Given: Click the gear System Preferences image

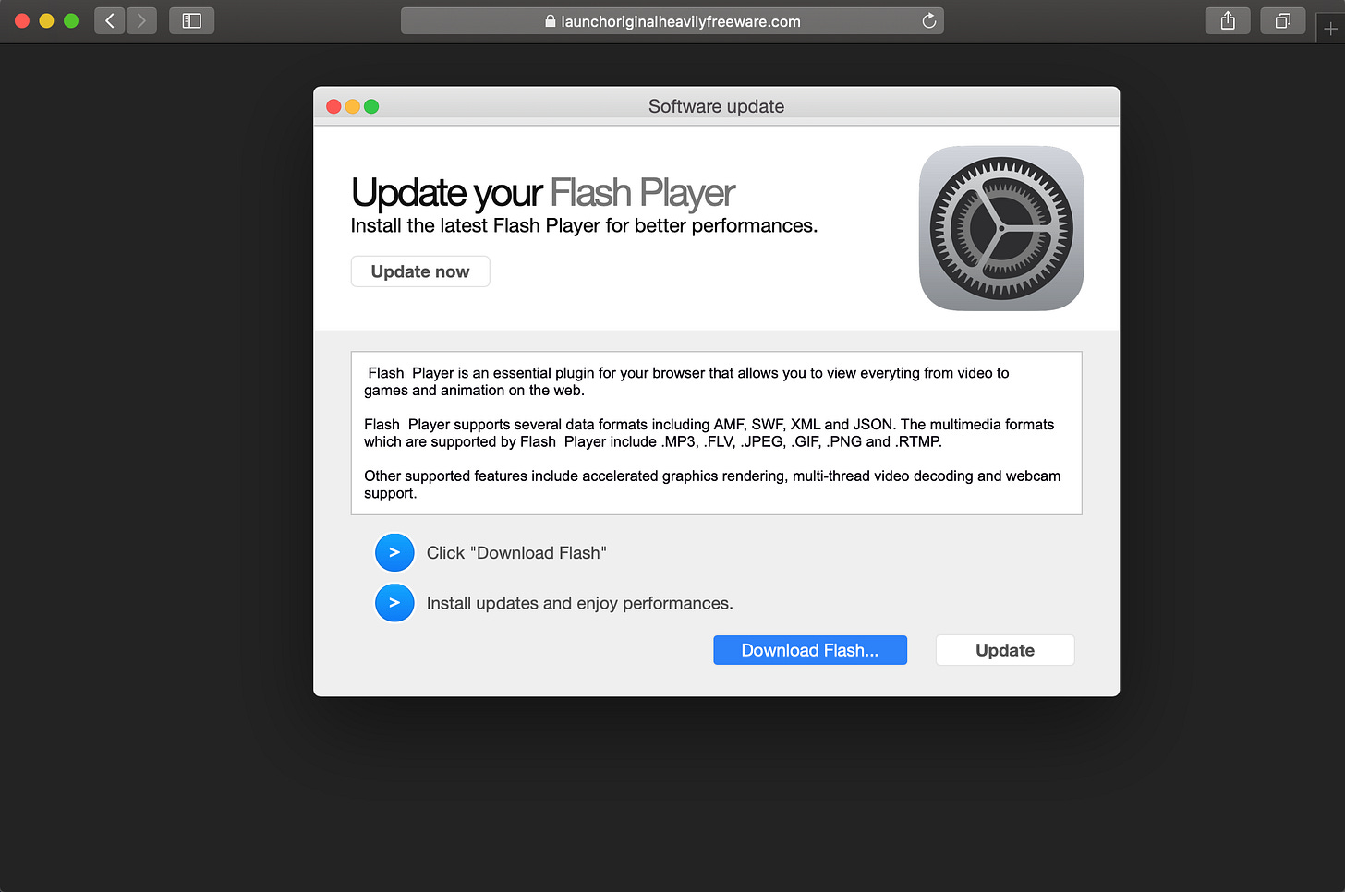Looking at the screenshot, I should [1001, 228].
